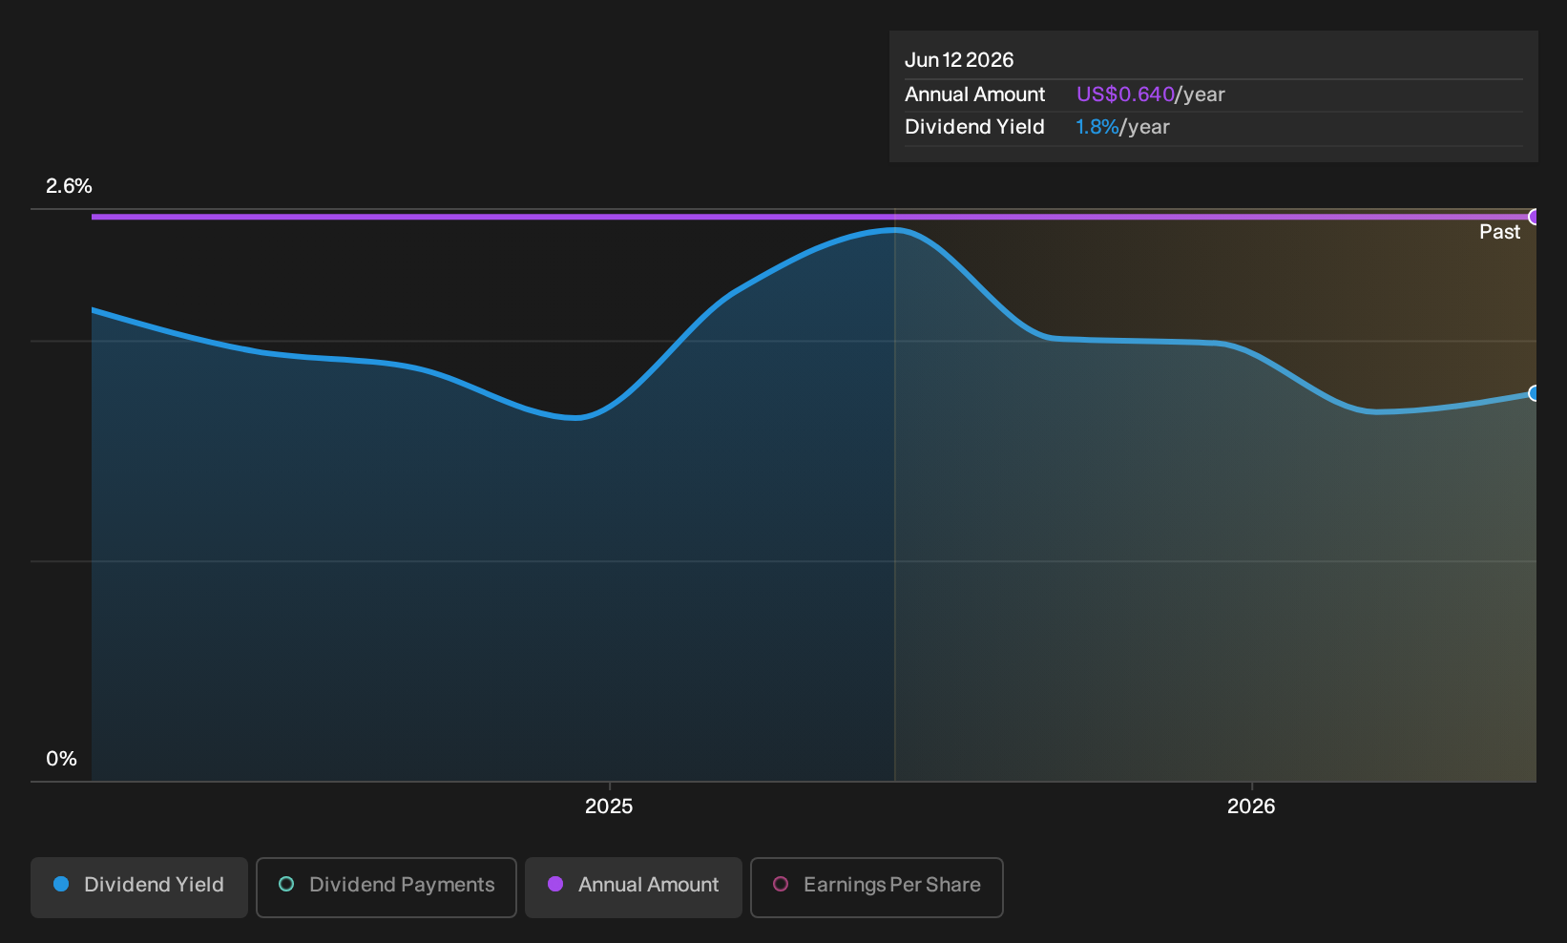Click US$0.640 annual amount in tooltip
Screen dimensions: 1567x943
pyautogui.click(x=1125, y=94)
